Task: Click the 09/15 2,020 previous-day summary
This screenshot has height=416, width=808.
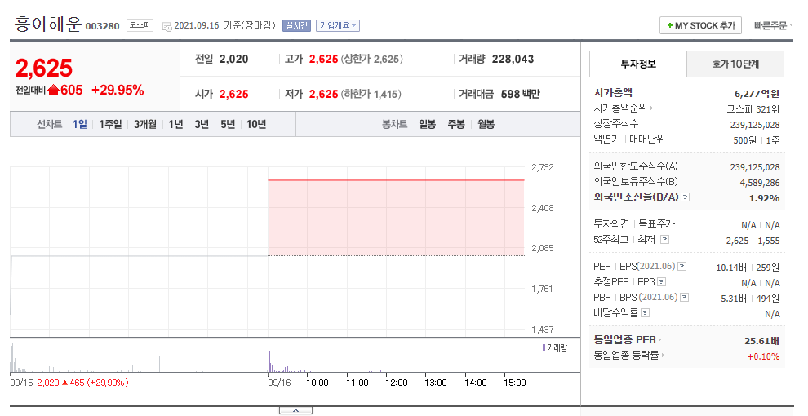Action: click(x=69, y=383)
